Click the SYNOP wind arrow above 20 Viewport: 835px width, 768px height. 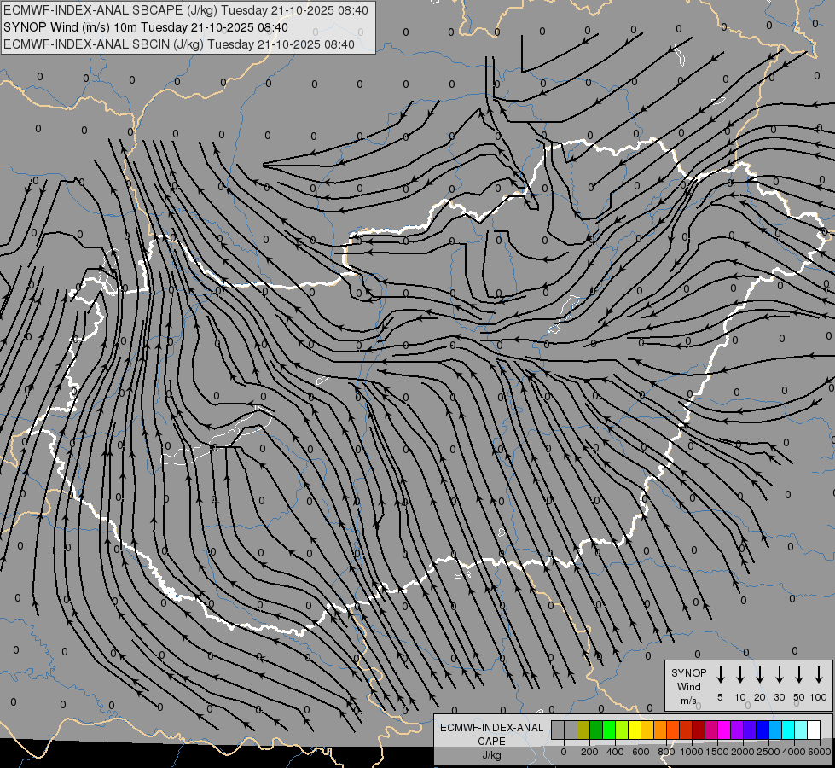[x=760, y=675]
